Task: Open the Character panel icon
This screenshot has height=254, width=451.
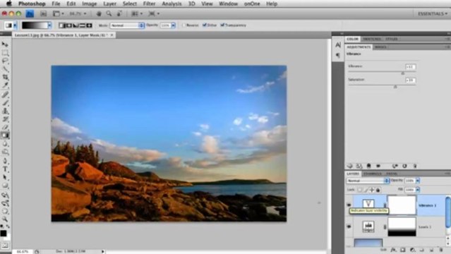Action: pos(338,45)
